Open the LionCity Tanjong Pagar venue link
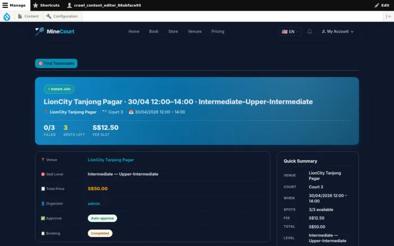This screenshot has height=246, width=394. tap(110, 160)
